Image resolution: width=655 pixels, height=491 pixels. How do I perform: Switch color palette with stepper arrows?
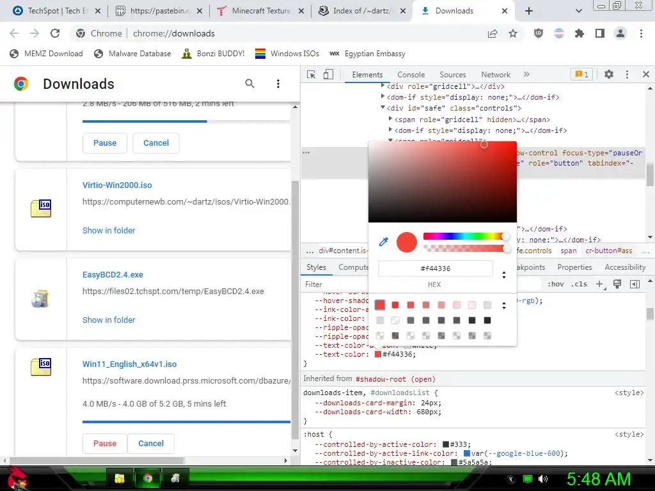[504, 306]
